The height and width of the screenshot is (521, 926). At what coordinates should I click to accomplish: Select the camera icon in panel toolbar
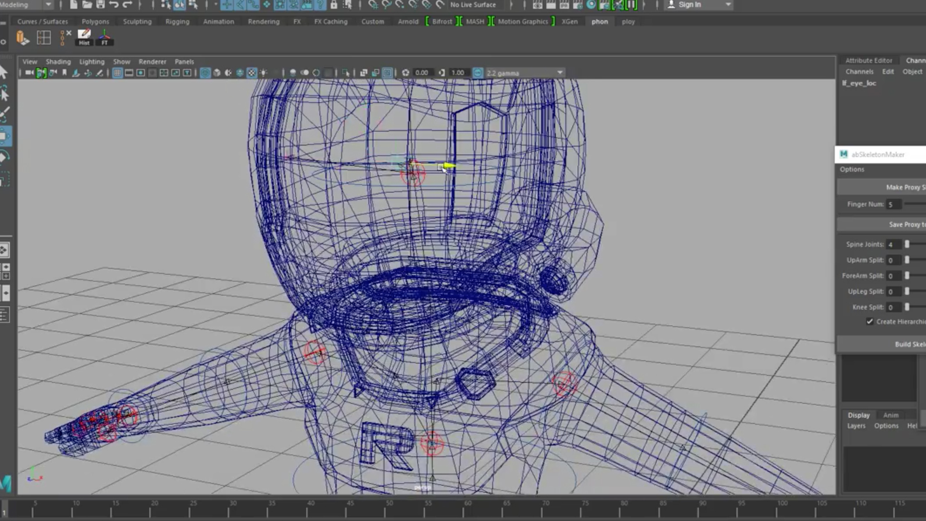pyautogui.click(x=29, y=73)
